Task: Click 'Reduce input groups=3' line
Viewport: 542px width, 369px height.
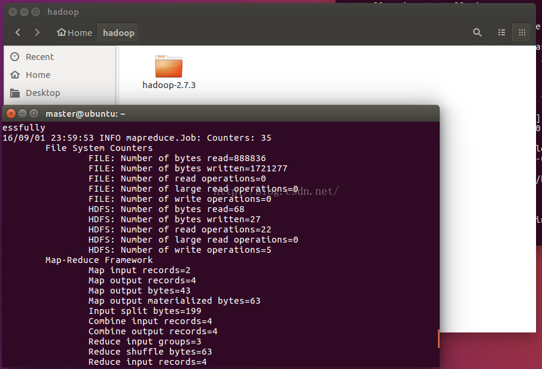Action: point(145,341)
